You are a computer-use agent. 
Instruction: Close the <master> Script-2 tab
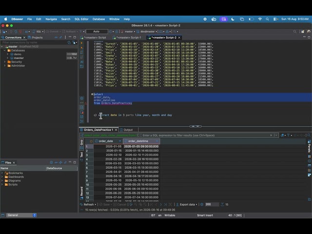point(179,38)
